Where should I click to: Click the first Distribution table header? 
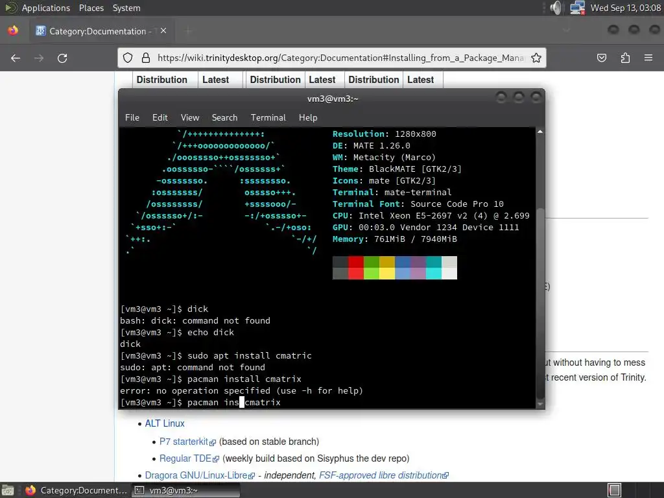[161, 80]
